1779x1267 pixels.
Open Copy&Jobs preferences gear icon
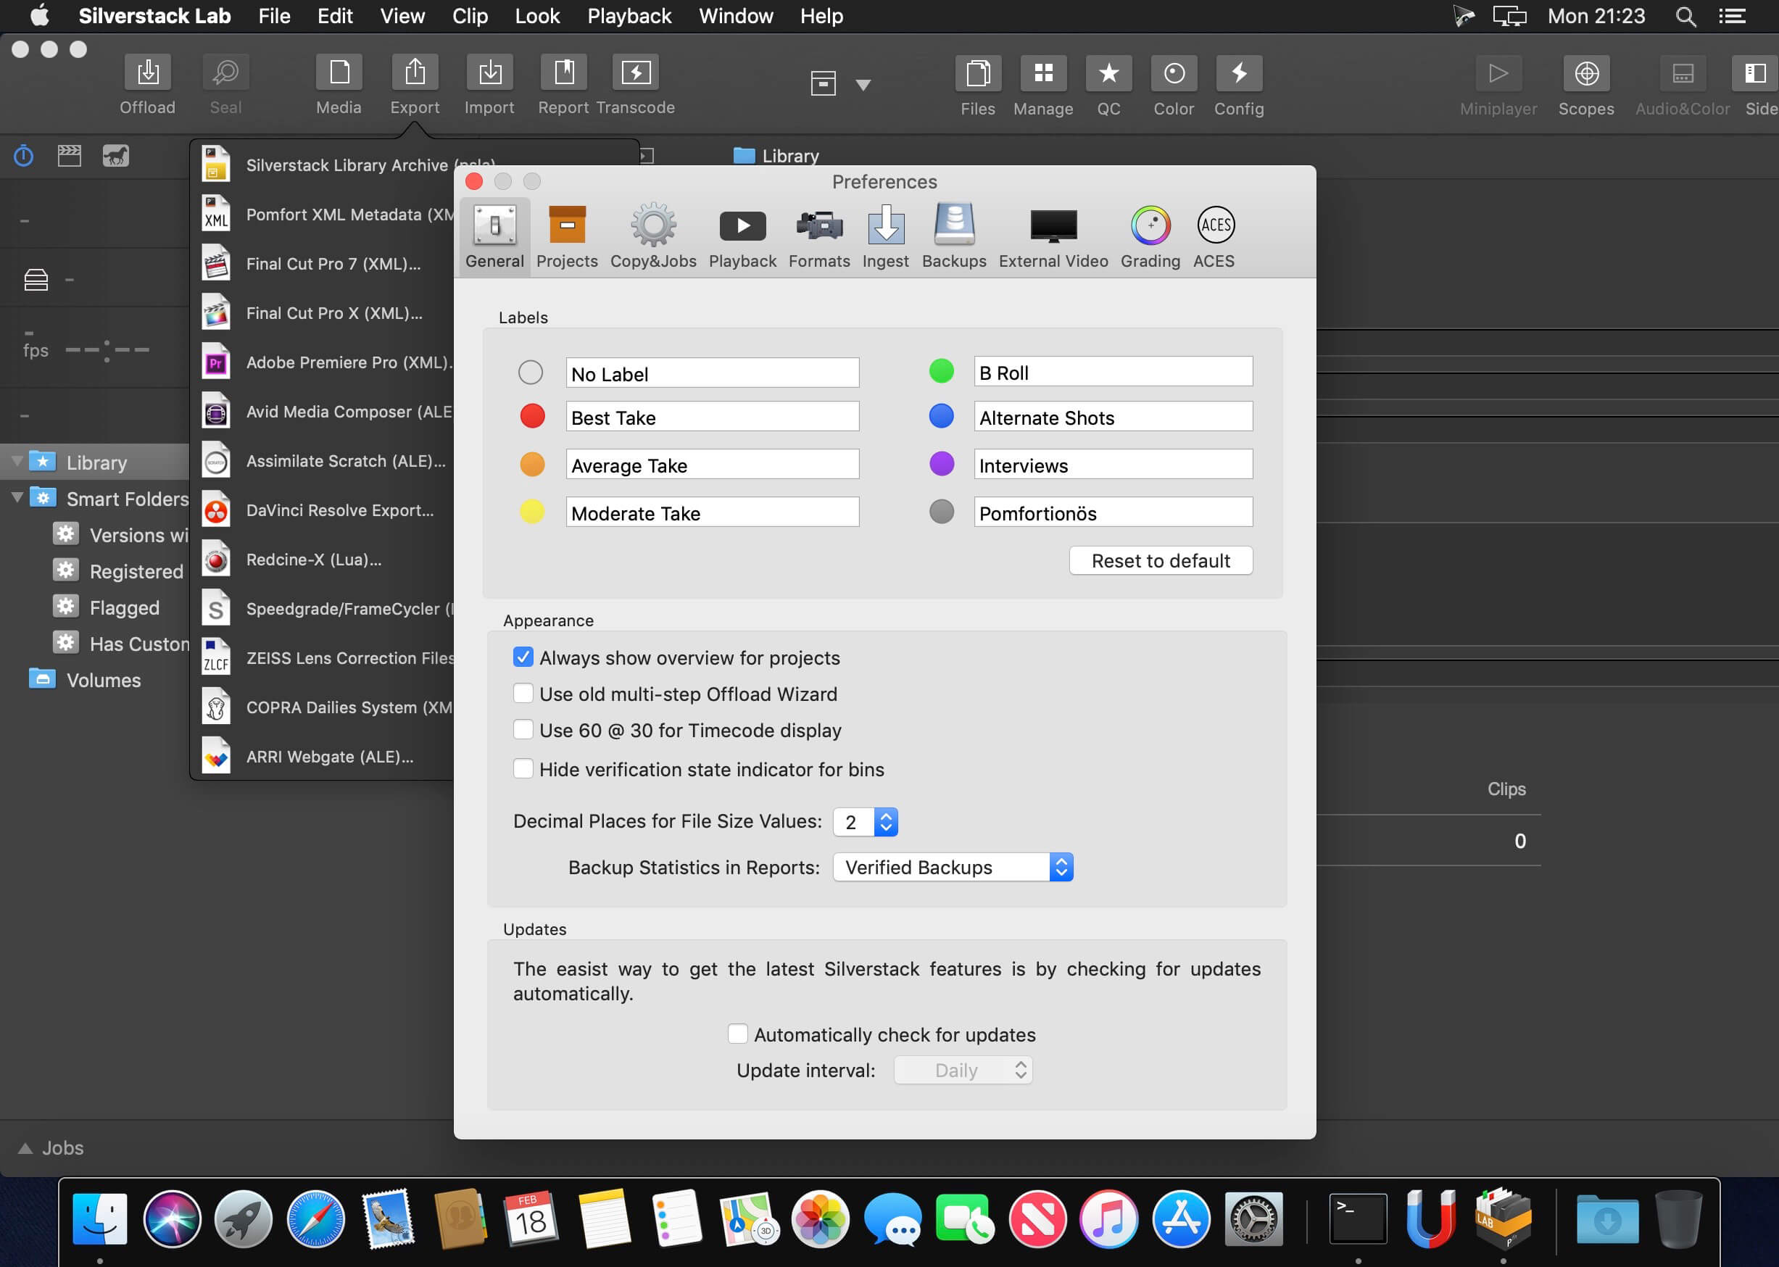coord(653,225)
